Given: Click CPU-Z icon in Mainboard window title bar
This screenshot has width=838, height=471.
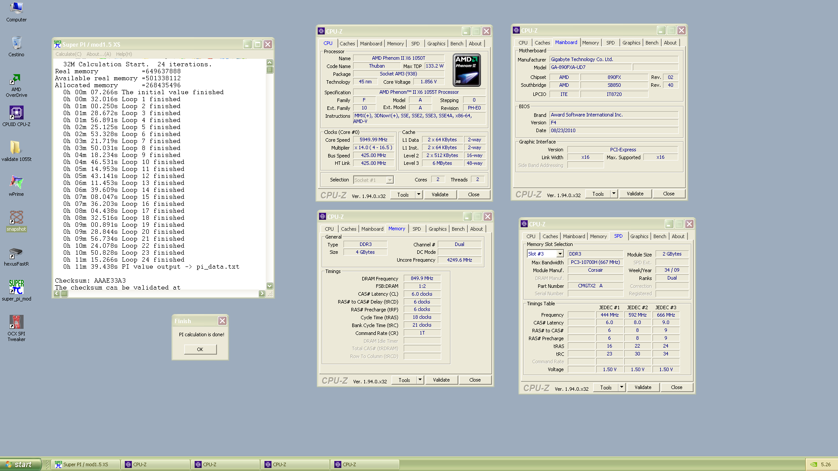Looking at the screenshot, I should point(516,30).
